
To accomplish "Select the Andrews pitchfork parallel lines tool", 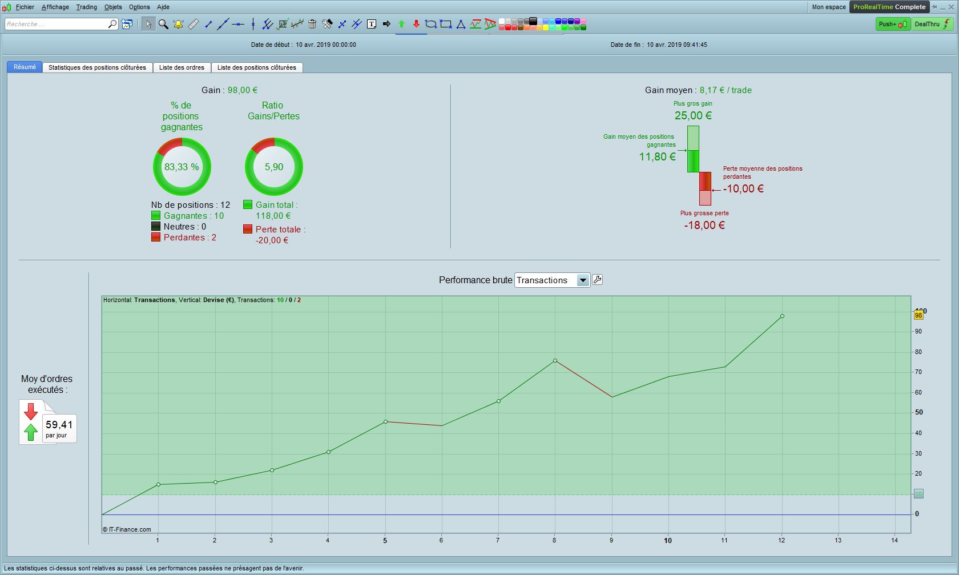I will (268, 24).
